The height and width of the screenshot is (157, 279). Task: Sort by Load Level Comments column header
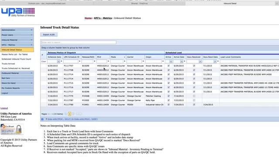[249, 57]
